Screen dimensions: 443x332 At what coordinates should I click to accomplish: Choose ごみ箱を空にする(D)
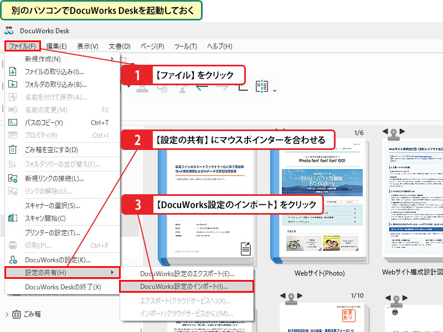pos(63,149)
